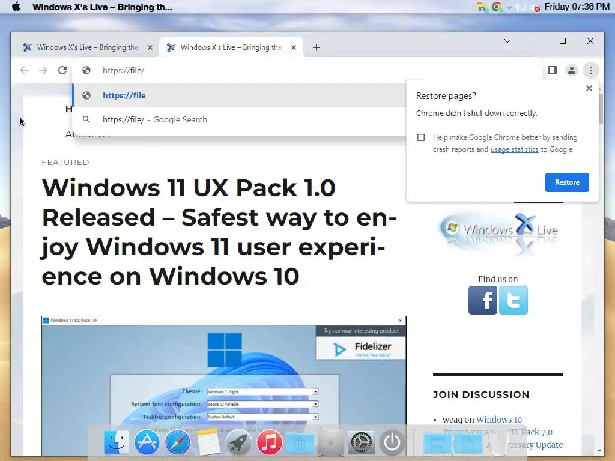Open the Theme dropdown in the screenshot

[262, 391]
